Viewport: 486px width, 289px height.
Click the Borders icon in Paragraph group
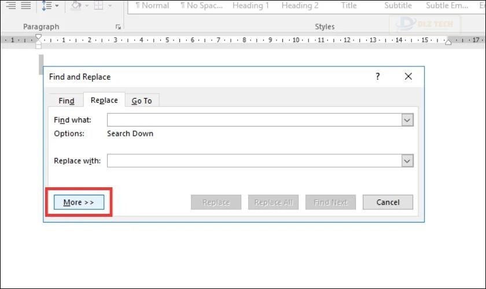pyautogui.click(x=98, y=5)
